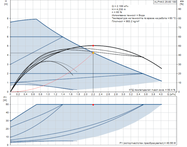Click the yellow duty point marker
187x147 pixels.
tap(93, 53)
